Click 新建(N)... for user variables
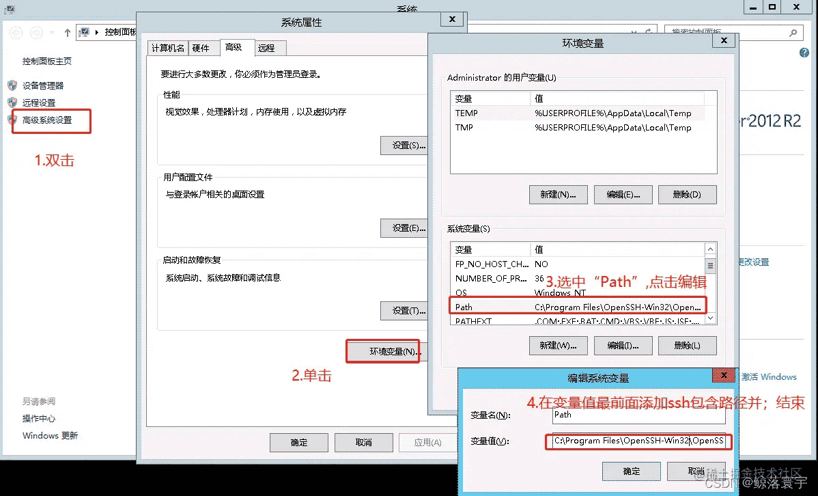This screenshot has height=496, width=818. pyautogui.click(x=559, y=195)
